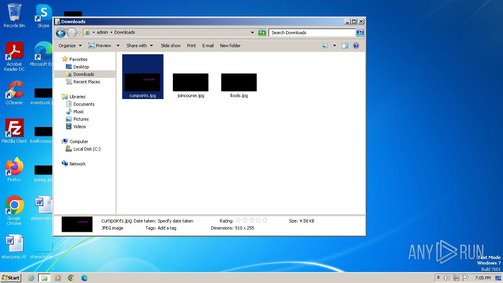Open the Documents library
Screen dimensions: 503x283
[84, 104]
